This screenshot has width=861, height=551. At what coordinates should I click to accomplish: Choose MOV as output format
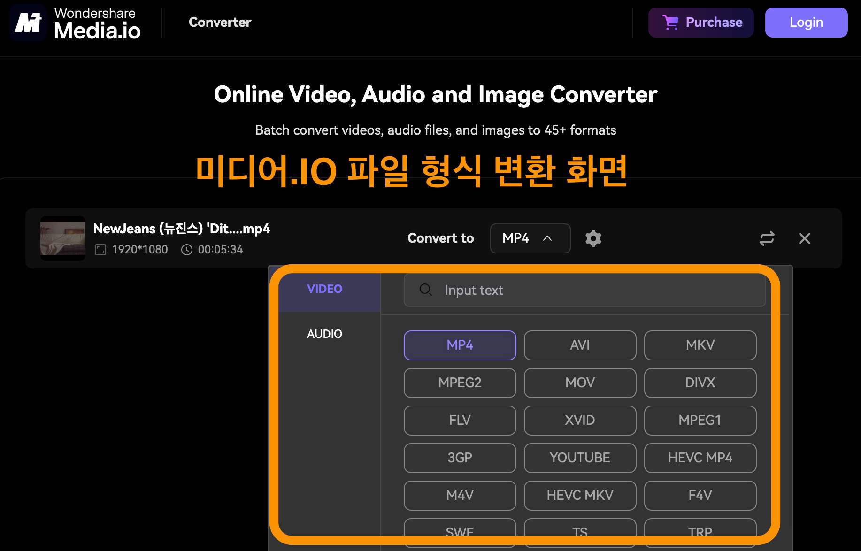tap(580, 383)
